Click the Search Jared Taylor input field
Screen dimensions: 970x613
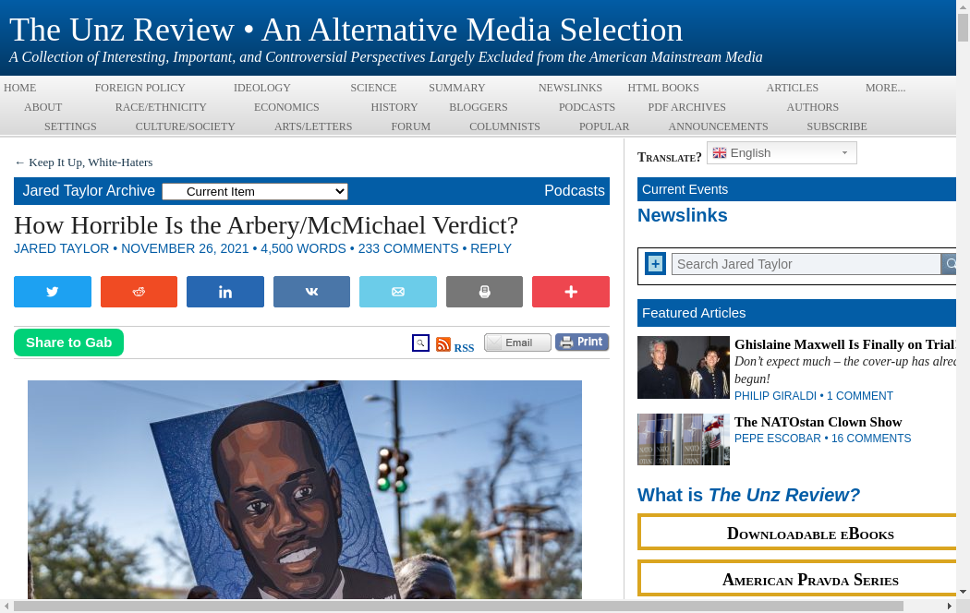click(805, 264)
